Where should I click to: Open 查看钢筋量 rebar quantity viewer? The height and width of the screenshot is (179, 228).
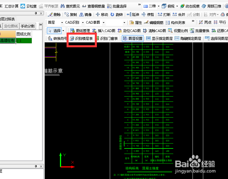[93, 6]
